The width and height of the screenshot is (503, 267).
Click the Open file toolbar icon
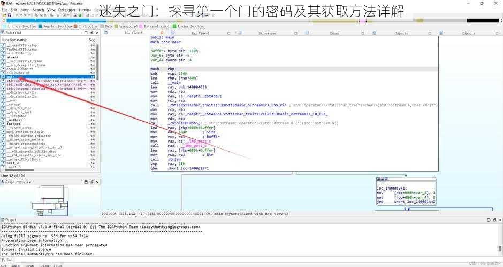tap(4, 15)
